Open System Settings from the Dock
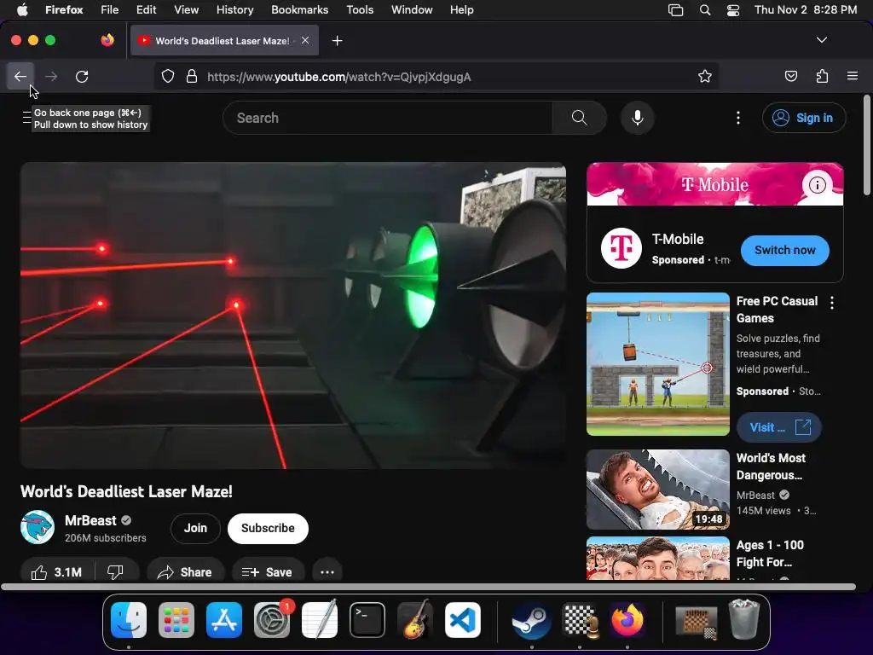 coord(272,620)
